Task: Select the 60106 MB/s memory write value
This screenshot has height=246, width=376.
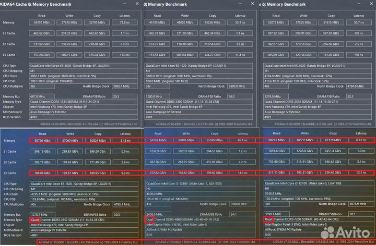Action: (x=186, y=140)
